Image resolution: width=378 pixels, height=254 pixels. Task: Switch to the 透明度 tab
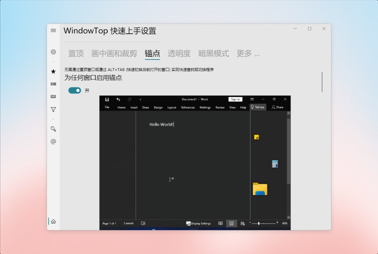click(x=179, y=53)
